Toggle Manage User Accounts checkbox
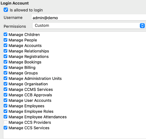 [6, 100]
